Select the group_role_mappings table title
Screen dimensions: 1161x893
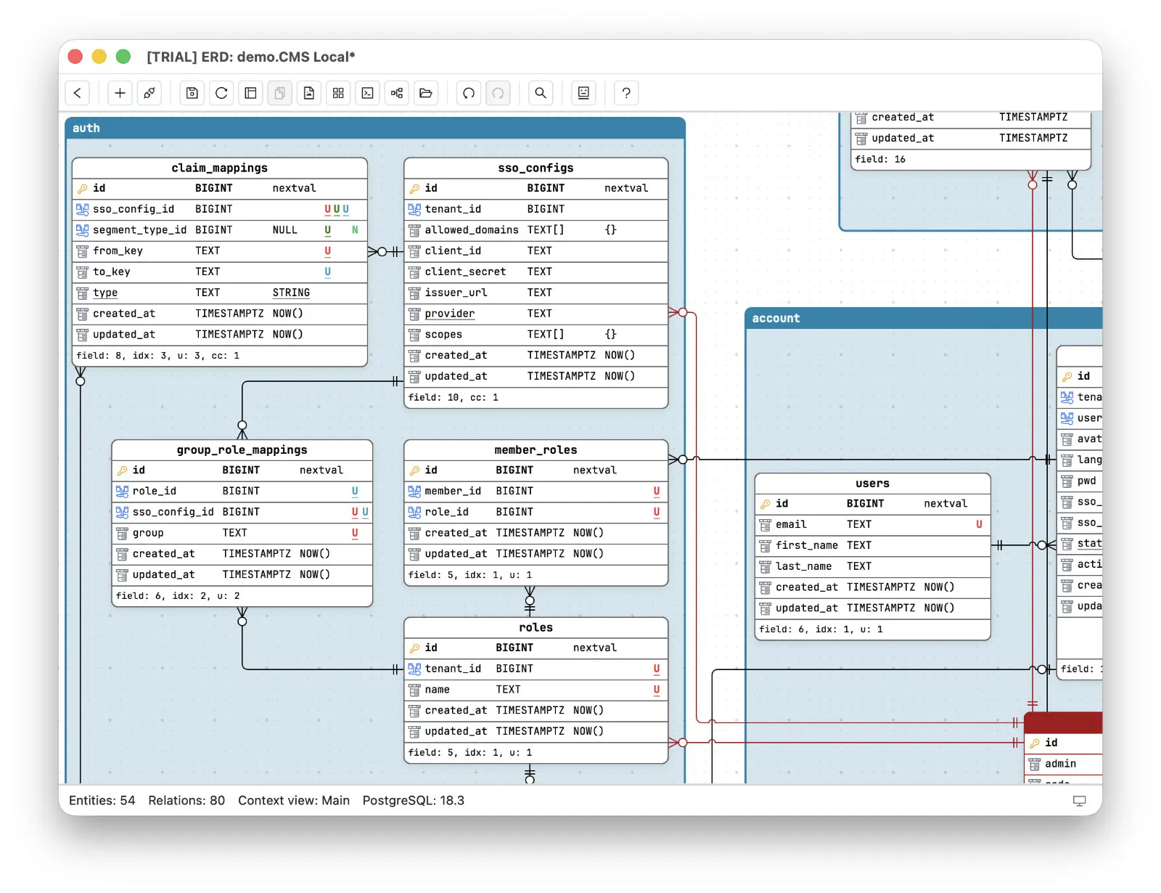(x=242, y=450)
